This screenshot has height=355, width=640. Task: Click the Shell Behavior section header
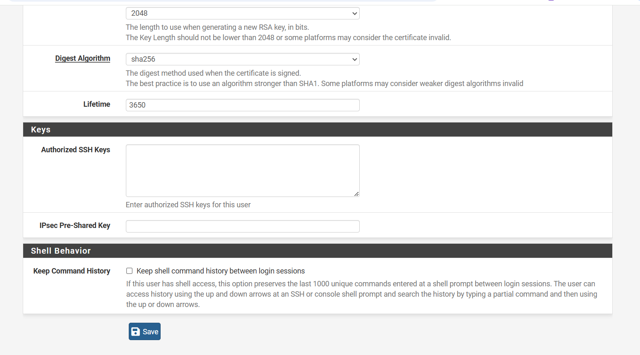60,251
